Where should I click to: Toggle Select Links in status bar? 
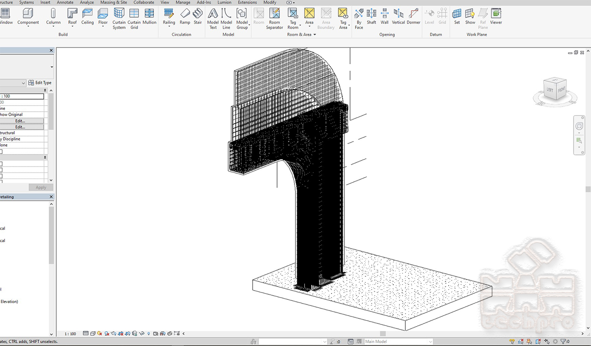click(x=512, y=341)
